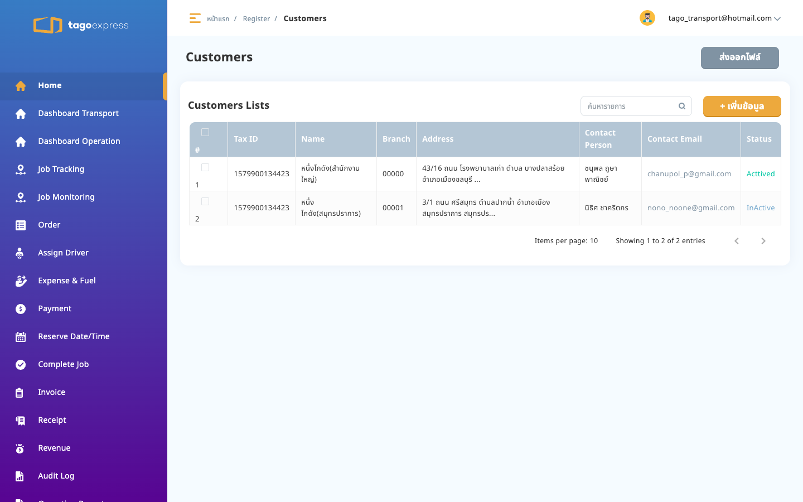Click email chanupol_p@gmail.com
The width and height of the screenshot is (803, 502).
pos(689,174)
